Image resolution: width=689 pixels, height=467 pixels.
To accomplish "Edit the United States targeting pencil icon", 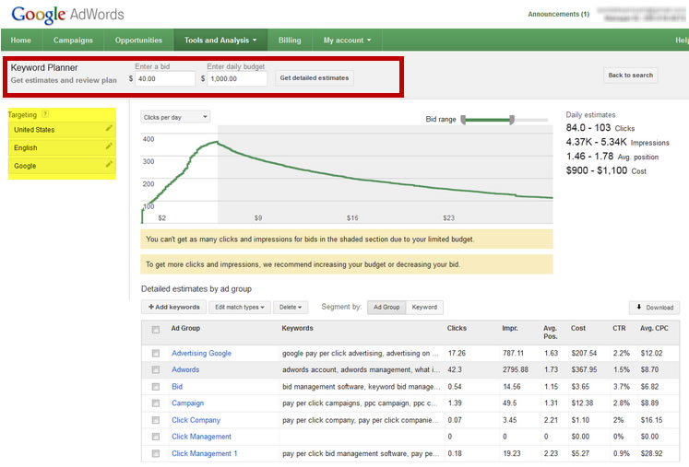I will 109,128.
